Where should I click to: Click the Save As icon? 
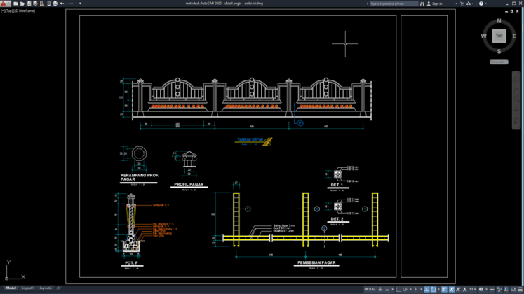click(35, 3)
